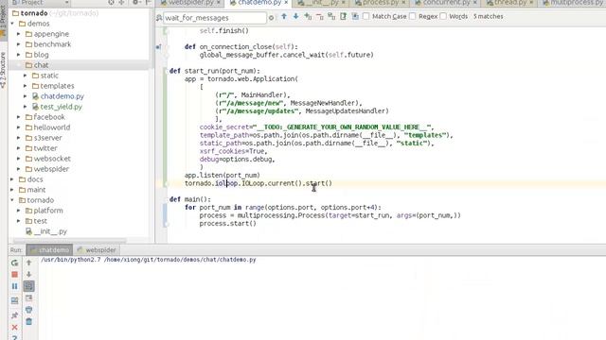This screenshot has width=606, height=340.
Task: Hide Project panel icon at header end
Action: (149, 2)
